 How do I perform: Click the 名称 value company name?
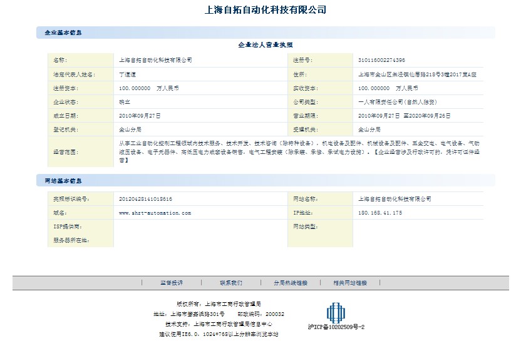tap(155, 60)
